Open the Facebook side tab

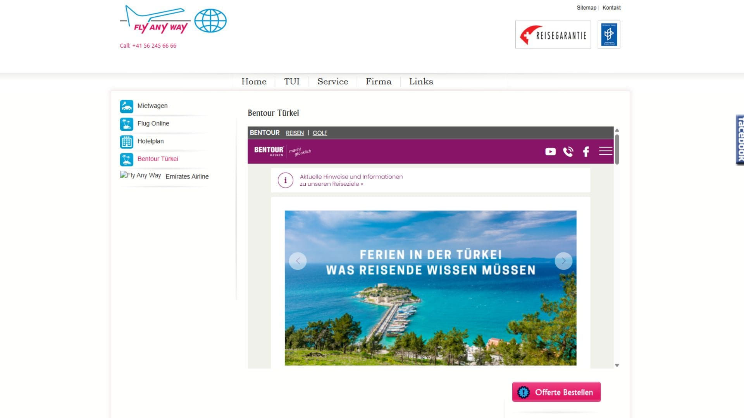pyautogui.click(x=740, y=140)
